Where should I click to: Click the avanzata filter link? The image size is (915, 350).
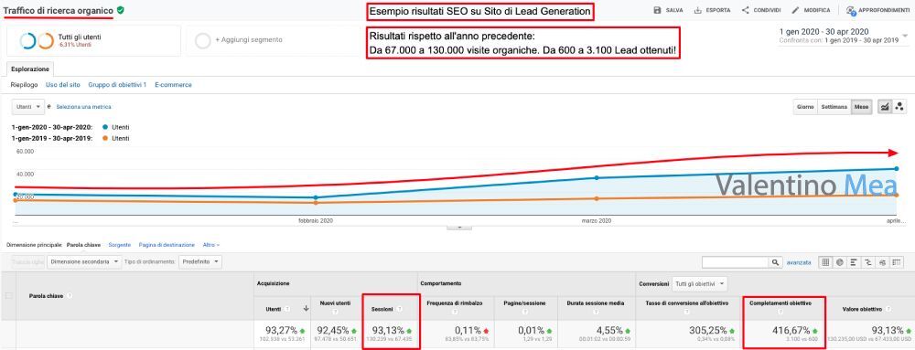tap(799, 262)
